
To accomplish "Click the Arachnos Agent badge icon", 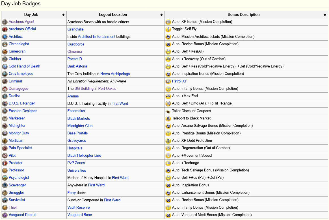I will pyautogui.click(x=5, y=22).
